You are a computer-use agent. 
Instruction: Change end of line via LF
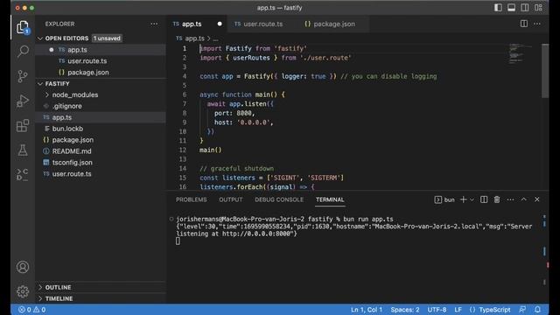point(458,310)
